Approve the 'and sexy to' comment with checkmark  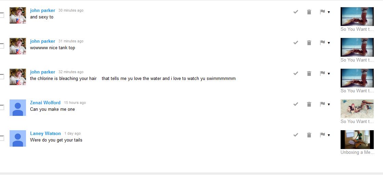click(x=296, y=12)
